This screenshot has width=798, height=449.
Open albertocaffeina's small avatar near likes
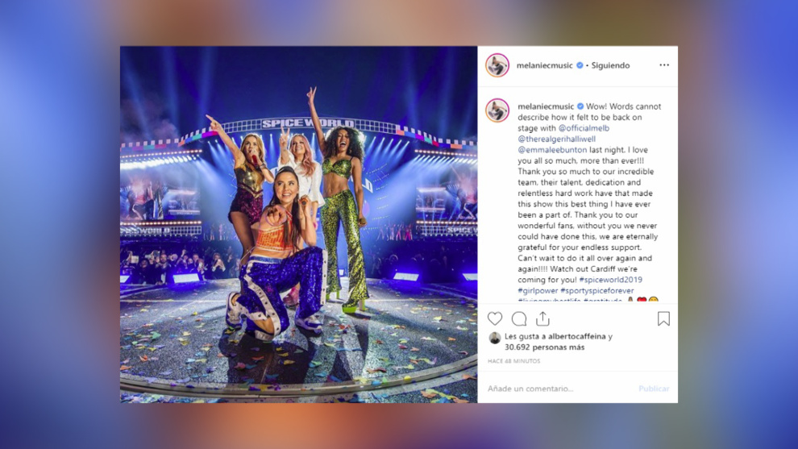495,338
